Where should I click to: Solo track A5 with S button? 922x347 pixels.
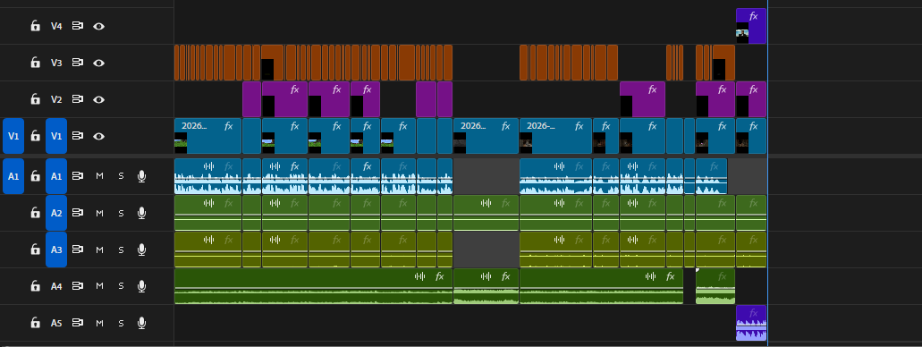pos(121,323)
